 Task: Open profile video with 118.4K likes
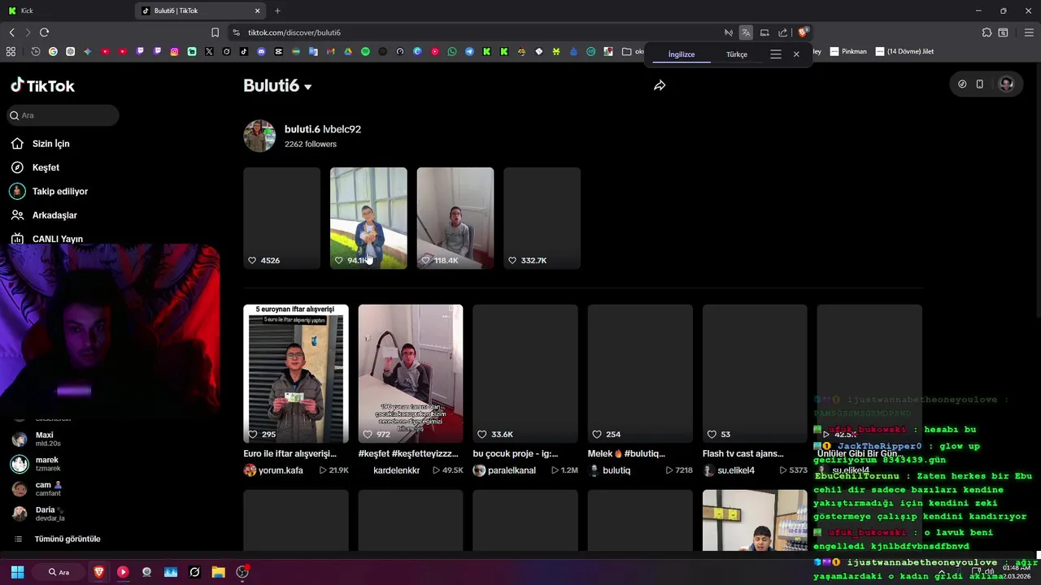click(x=455, y=218)
